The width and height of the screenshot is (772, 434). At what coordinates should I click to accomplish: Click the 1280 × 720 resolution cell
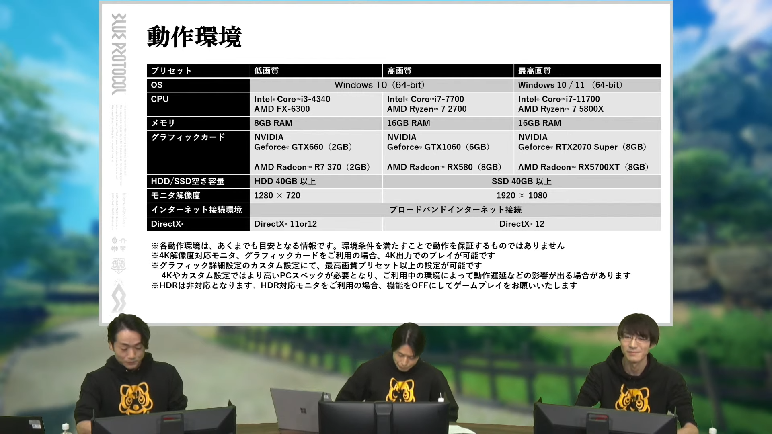(x=316, y=196)
